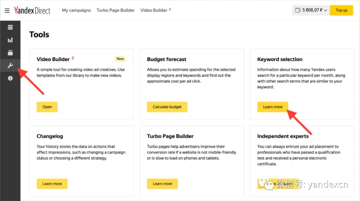Open Video Builder in top navigation
The width and height of the screenshot is (360, 201).
pyautogui.click(x=154, y=10)
